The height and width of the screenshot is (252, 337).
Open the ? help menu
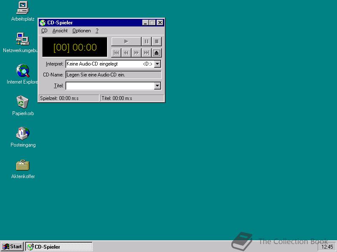pyautogui.click(x=97, y=31)
